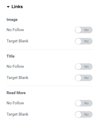The image size is (96, 130).
Task: Enable No Follow for Title links
Action: pyautogui.click(x=84, y=66)
